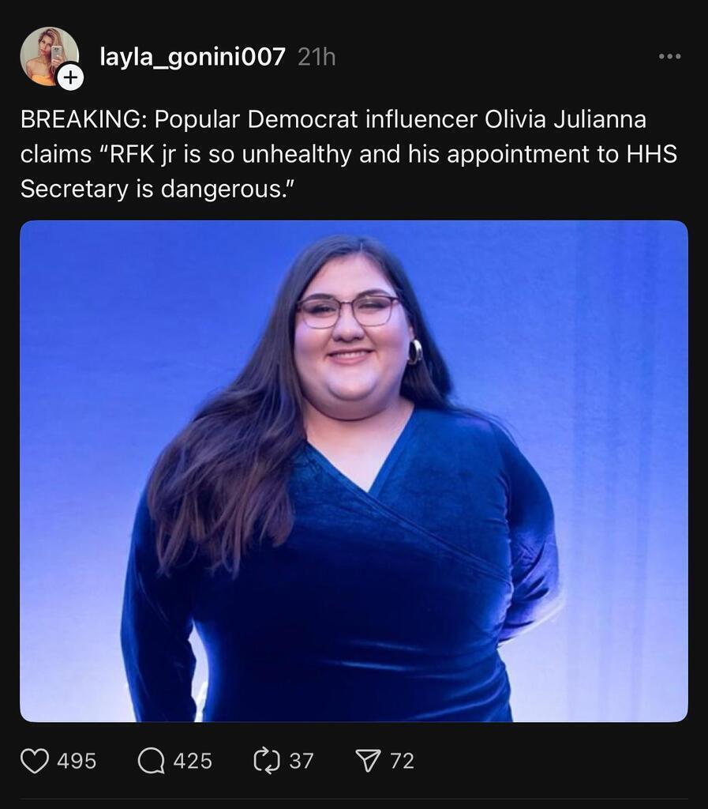
Task: Click the "HHS" text in the caption
Action: pyautogui.click(x=652, y=154)
